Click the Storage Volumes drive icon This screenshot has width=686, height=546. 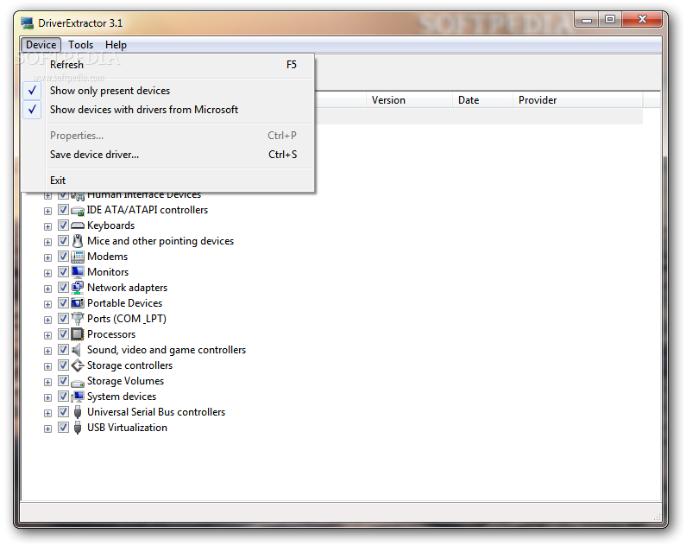(x=78, y=383)
